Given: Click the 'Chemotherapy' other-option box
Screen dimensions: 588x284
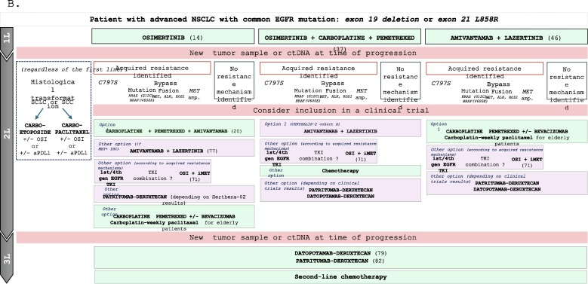Looking at the screenshot, I should [340, 170].
